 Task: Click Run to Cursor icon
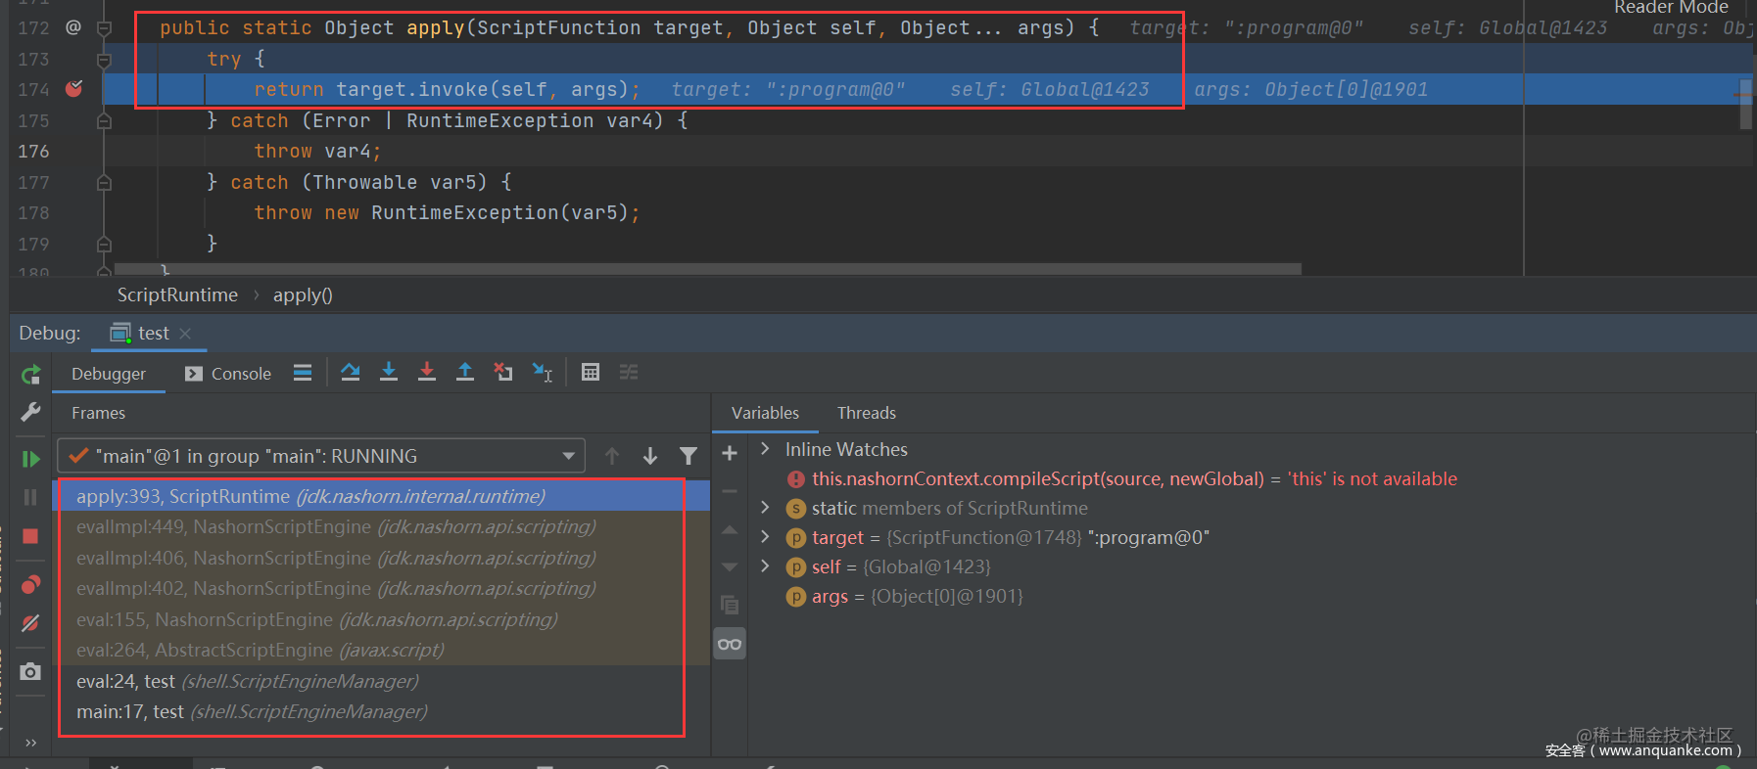coord(543,372)
